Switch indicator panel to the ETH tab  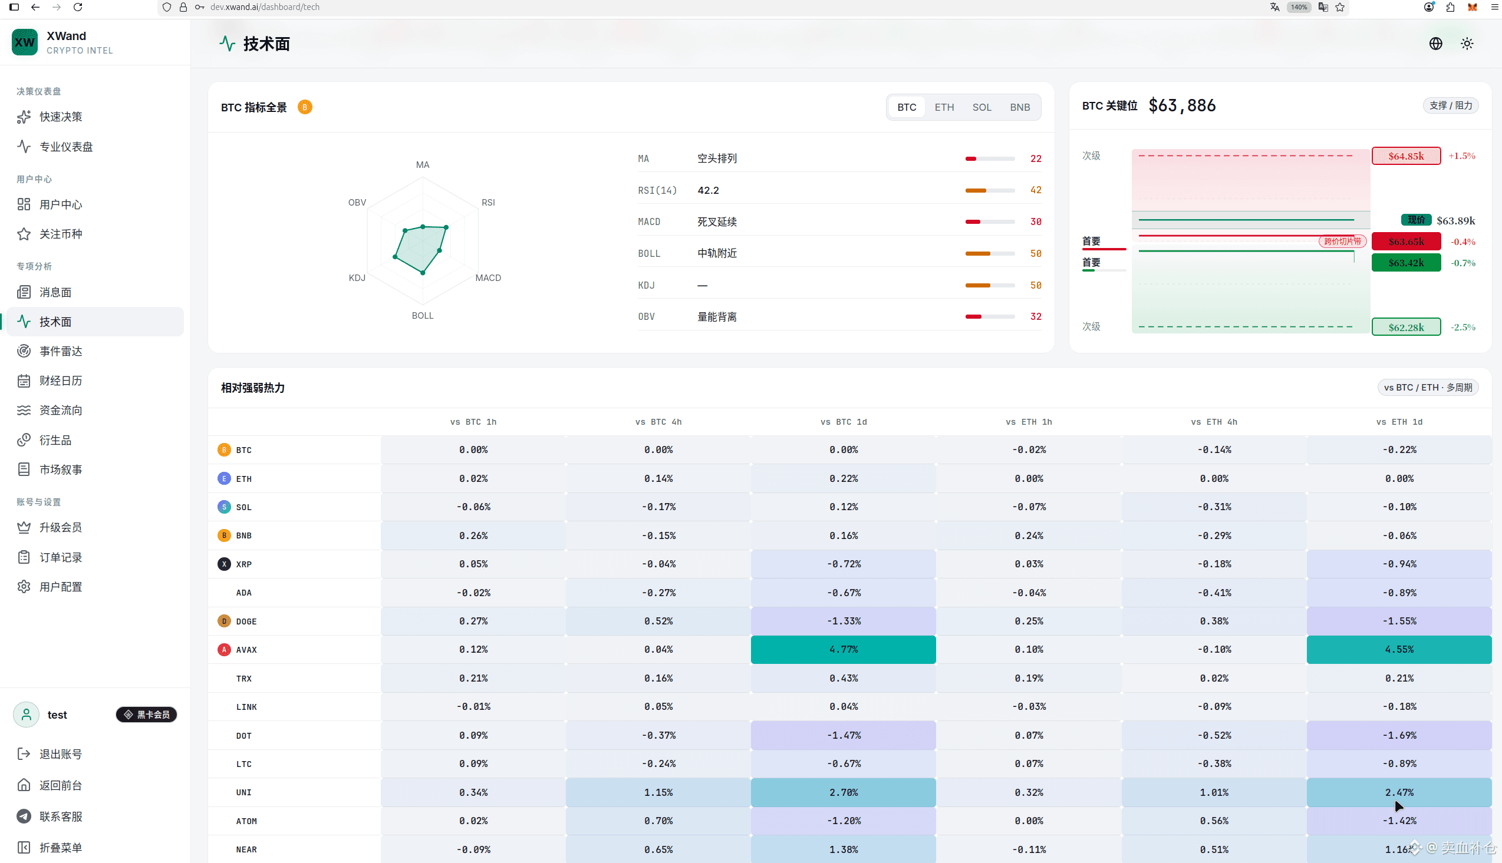point(944,107)
